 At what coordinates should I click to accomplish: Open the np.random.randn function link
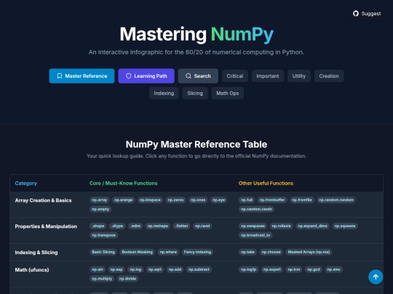pos(256,209)
